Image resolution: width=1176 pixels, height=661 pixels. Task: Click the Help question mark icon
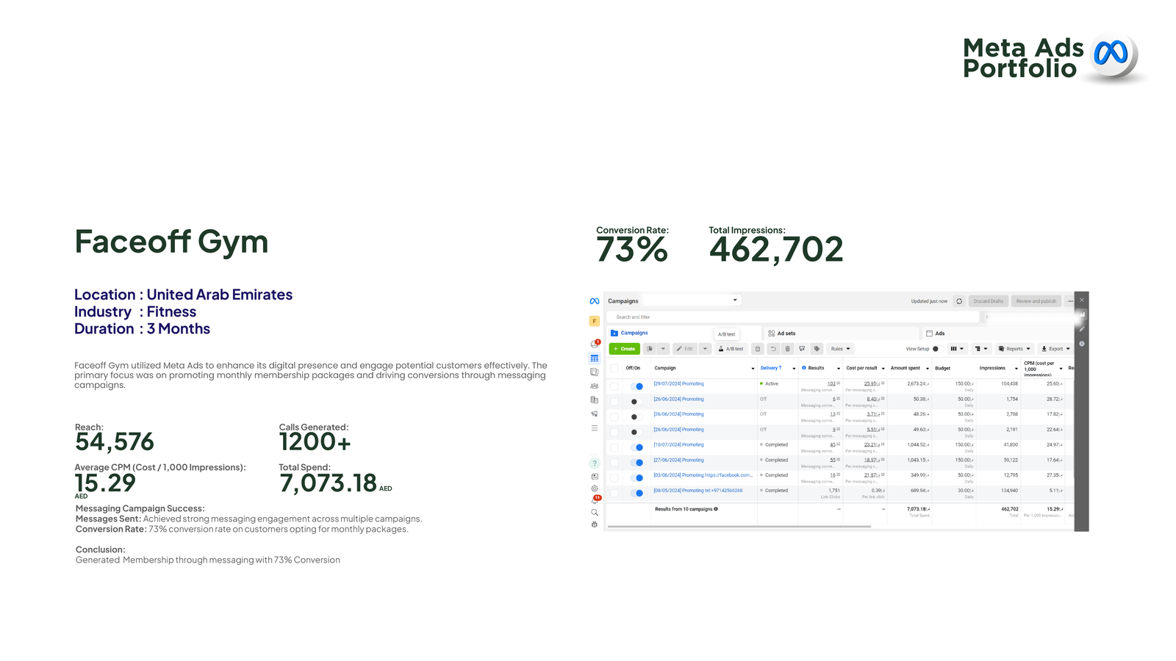coord(595,463)
